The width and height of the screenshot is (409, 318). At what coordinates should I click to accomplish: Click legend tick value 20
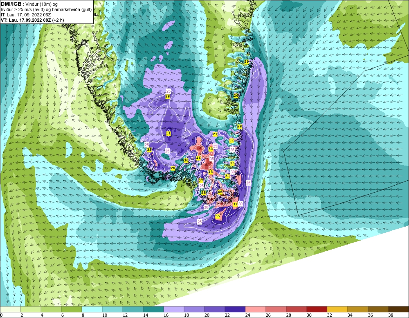click(x=207, y=316)
